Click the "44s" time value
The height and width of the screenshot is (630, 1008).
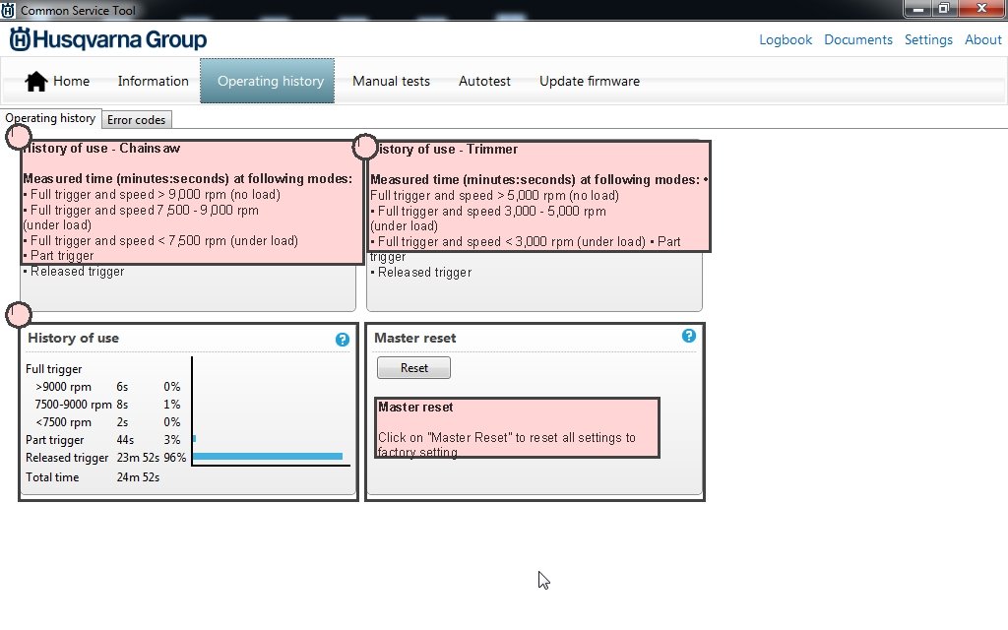[125, 440]
